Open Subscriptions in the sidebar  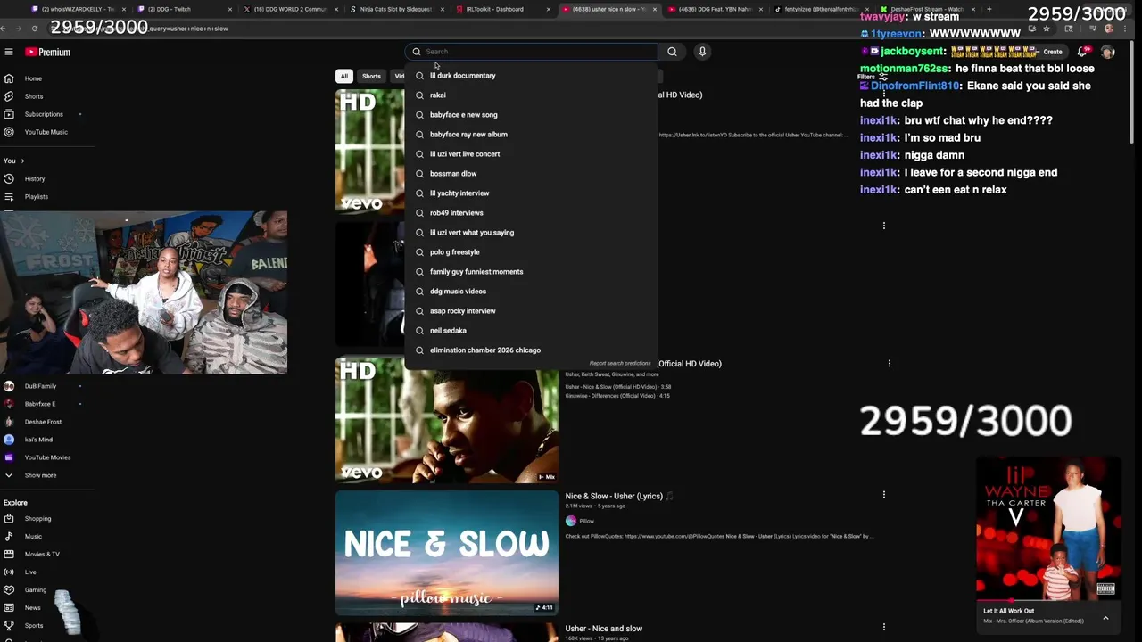click(x=44, y=114)
